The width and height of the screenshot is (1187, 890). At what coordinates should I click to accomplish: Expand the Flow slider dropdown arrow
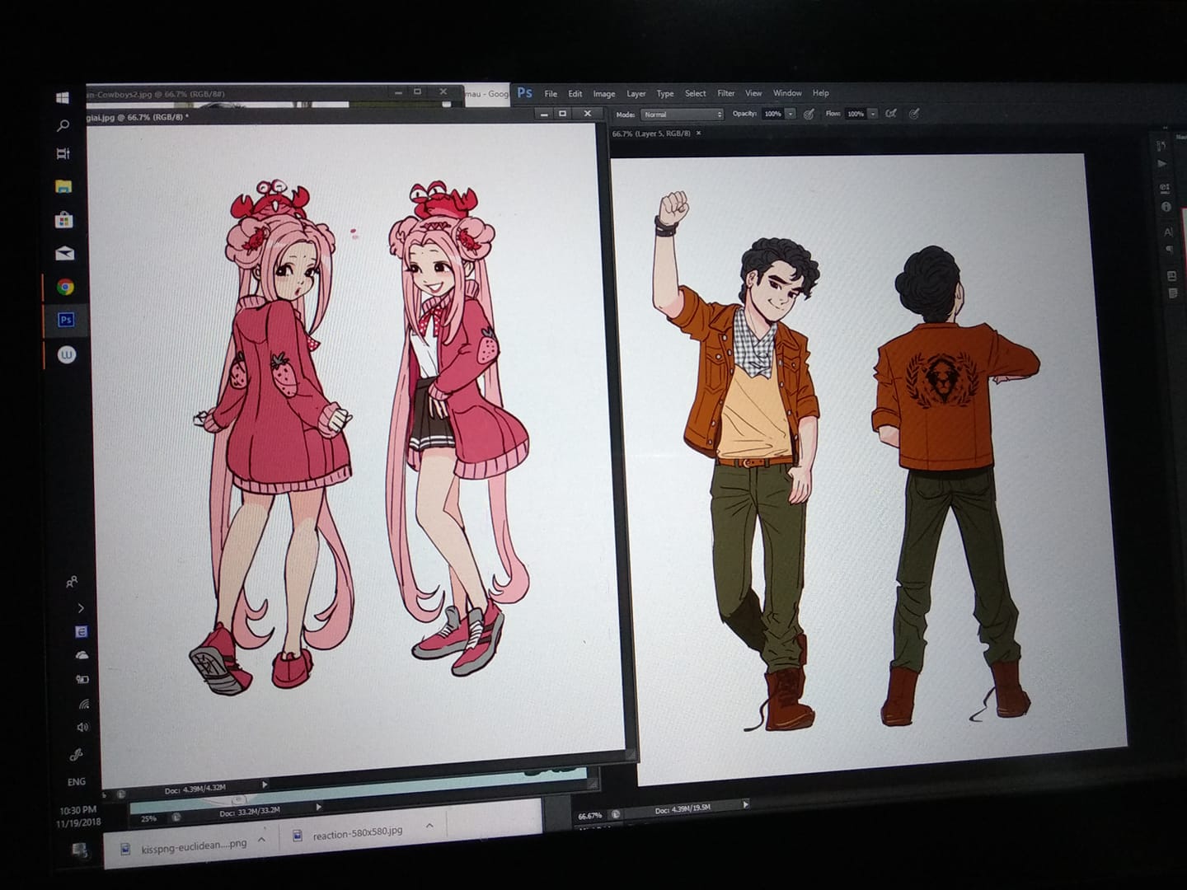pos(873,114)
